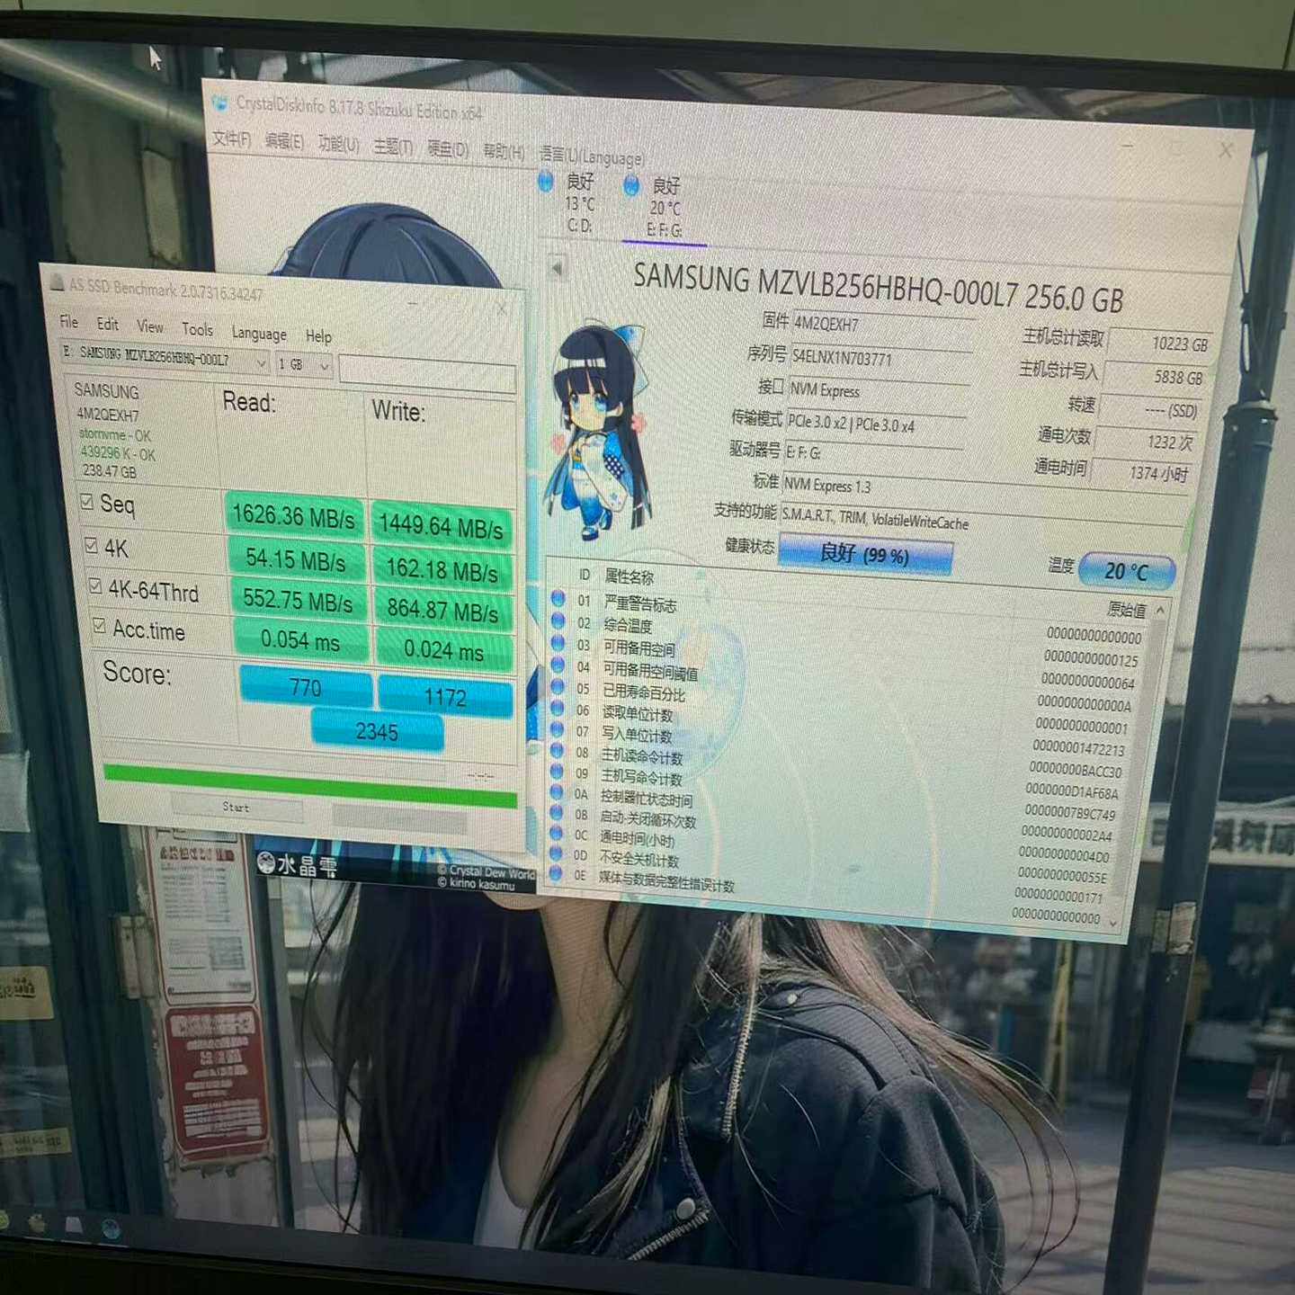Click the status circle for attribute 01 严重警告标志
Image resolution: width=1295 pixels, height=1295 pixels.
(x=558, y=598)
